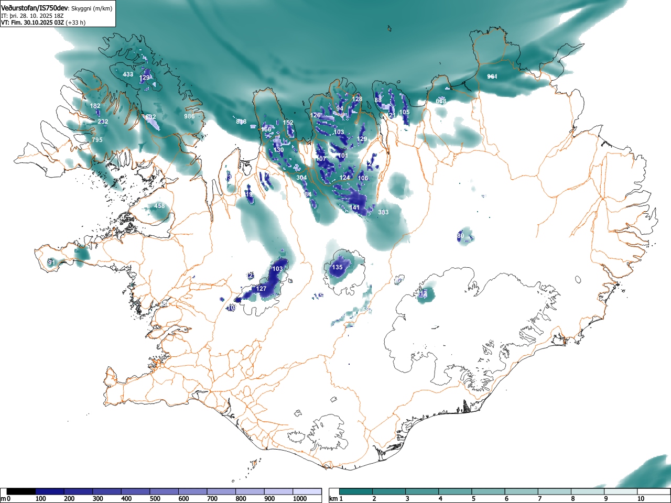The image size is (671, 503).
Task: Click the '105' visibility value on the map
Action: 404,112
